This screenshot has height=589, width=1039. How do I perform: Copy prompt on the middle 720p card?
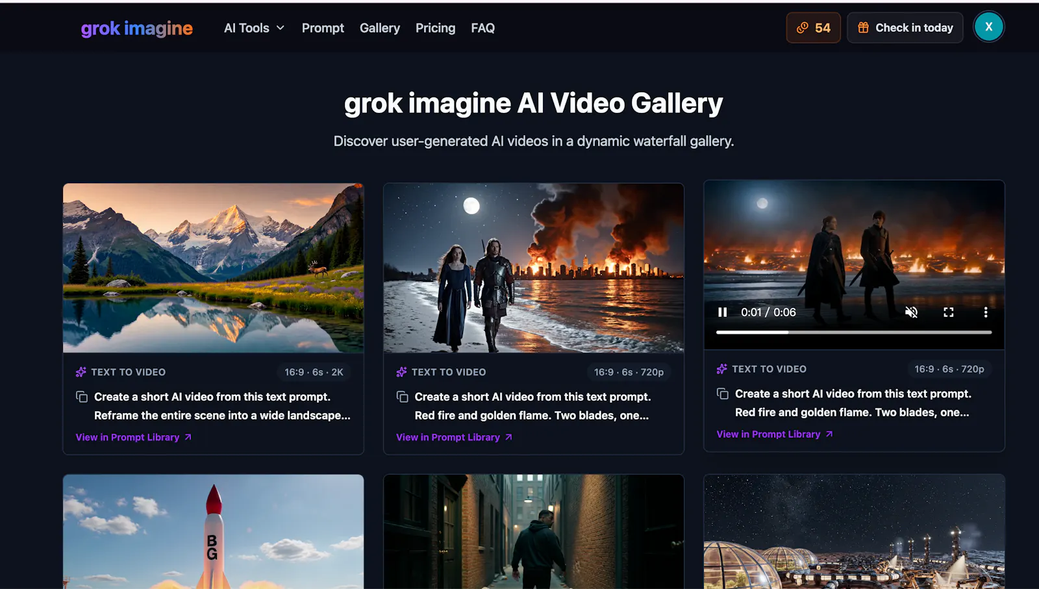click(403, 397)
